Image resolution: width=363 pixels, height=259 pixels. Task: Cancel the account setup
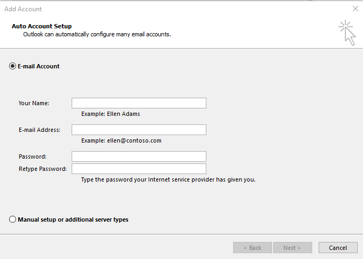click(338, 248)
